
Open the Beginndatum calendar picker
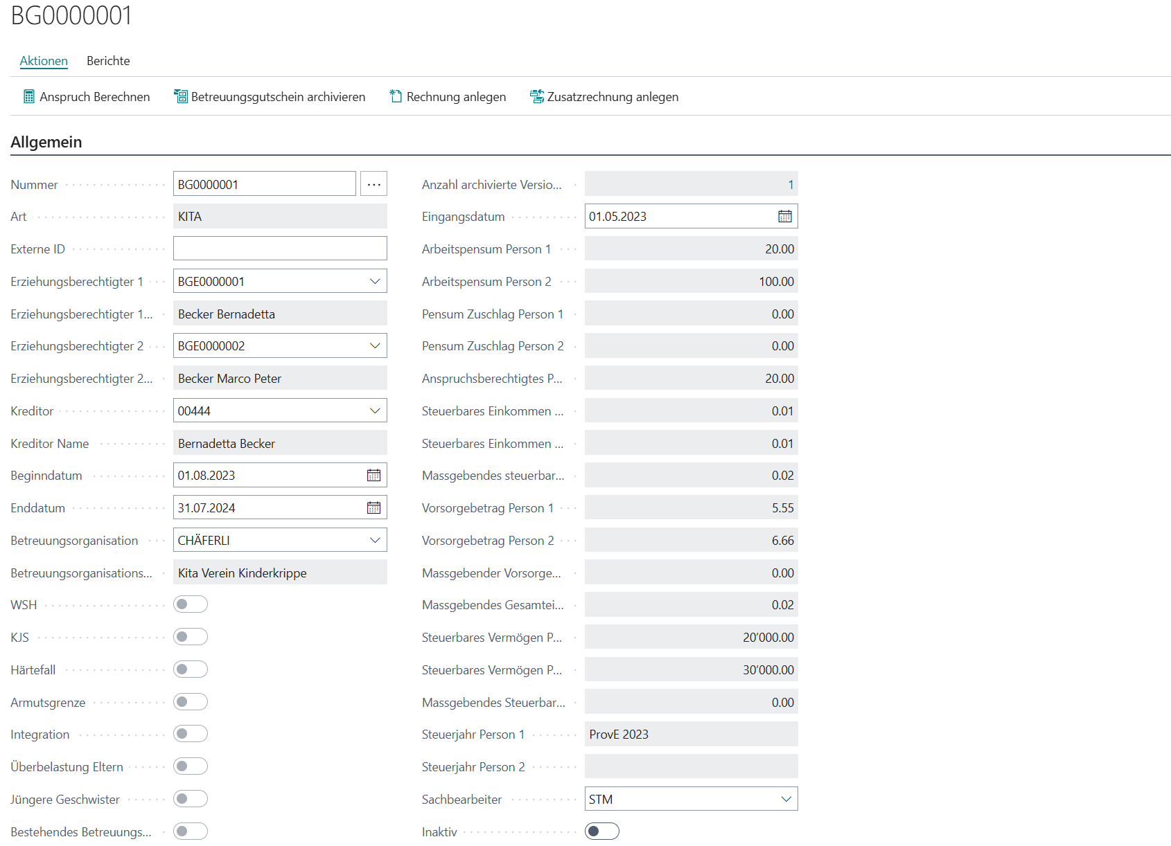click(373, 476)
